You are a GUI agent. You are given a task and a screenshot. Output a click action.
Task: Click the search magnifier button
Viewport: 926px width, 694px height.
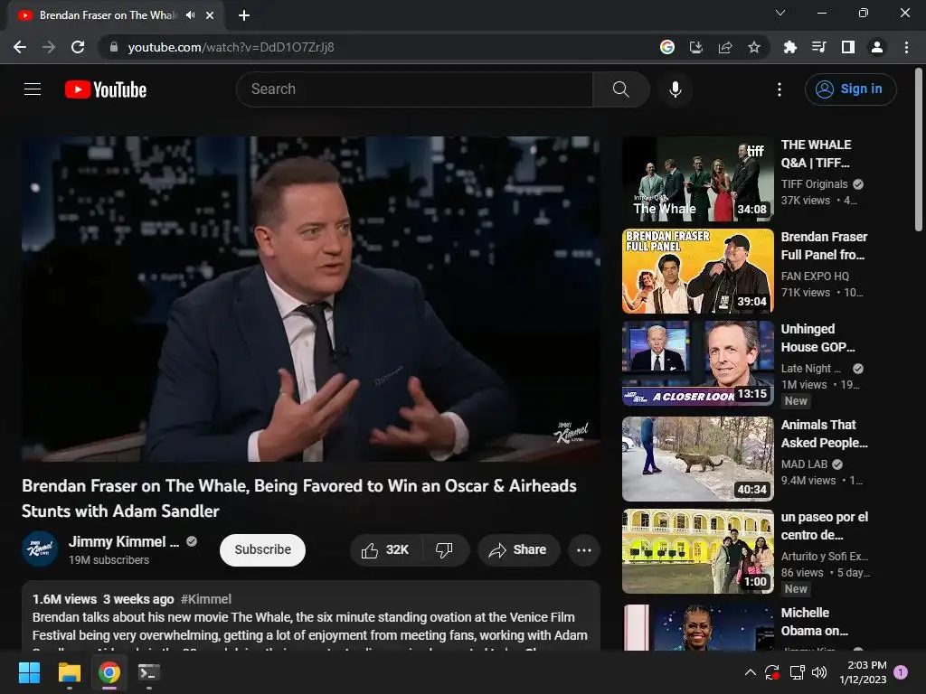click(x=620, y=89)
